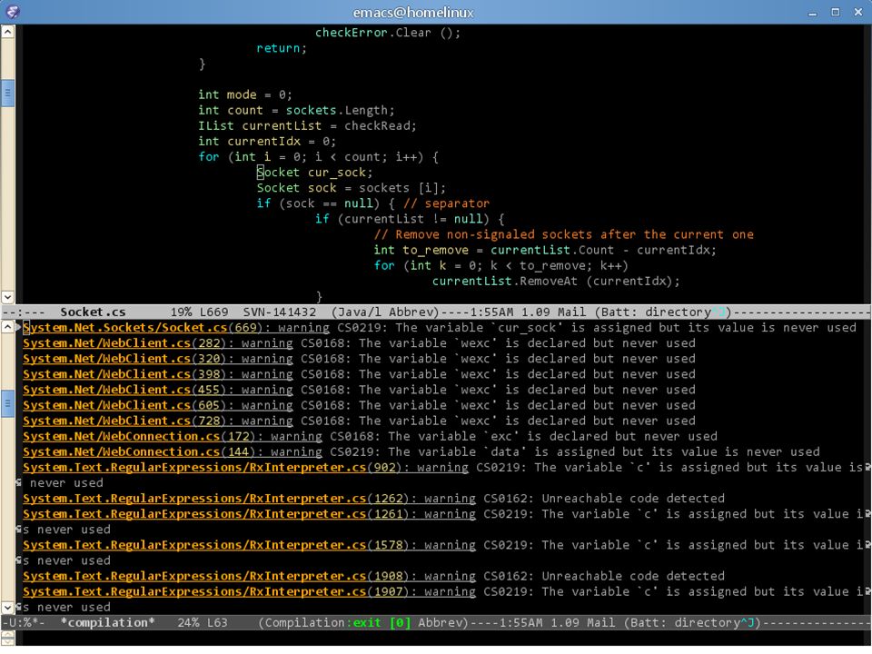The image size is (872, 654).
Task: Click the Mail indicator in compilation mode line
Action: [x=600, y=623]
